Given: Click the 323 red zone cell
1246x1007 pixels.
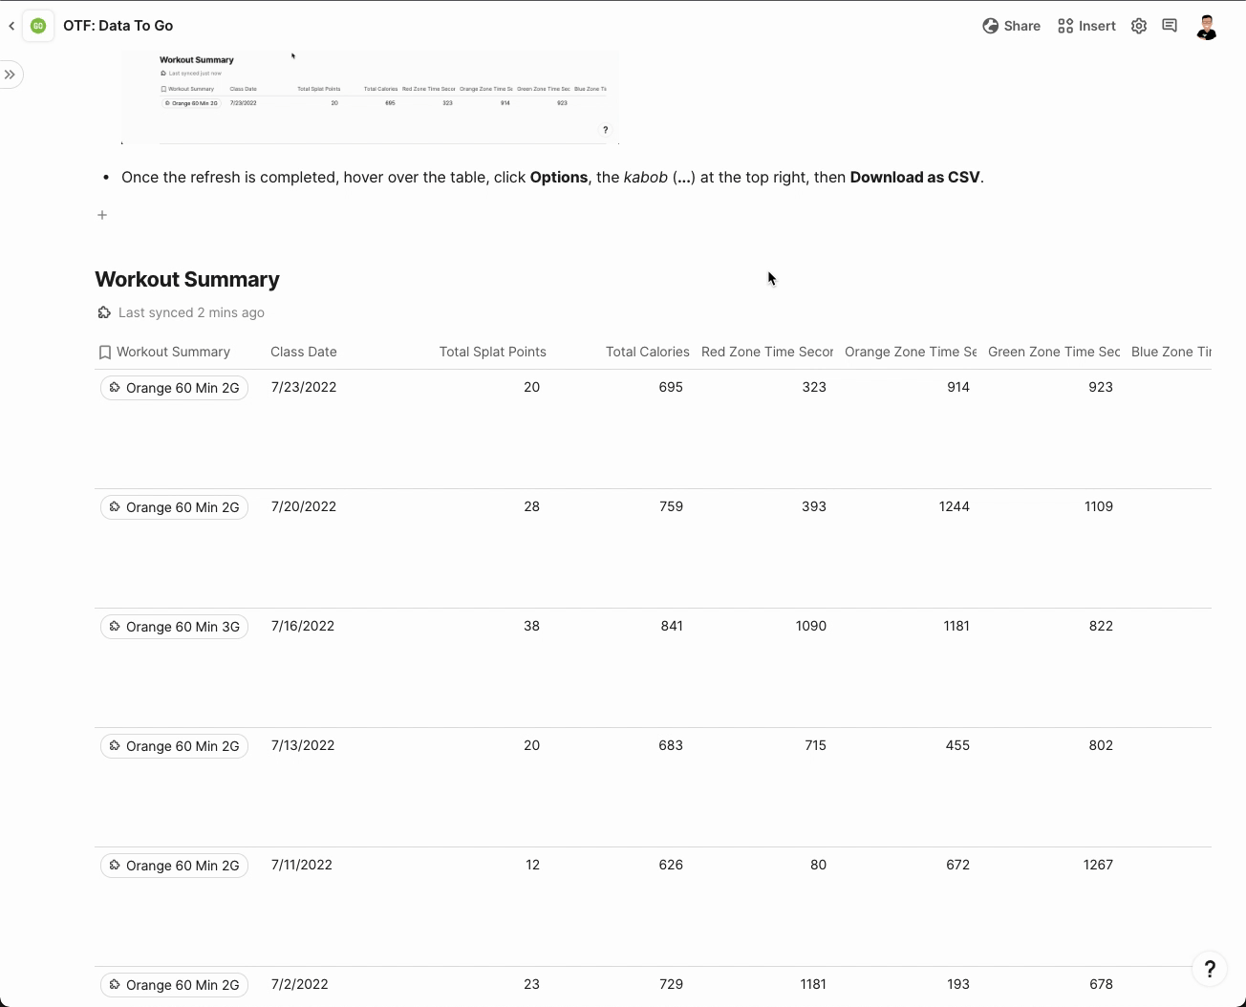Looking at the screenshot, I should point(814,387).
